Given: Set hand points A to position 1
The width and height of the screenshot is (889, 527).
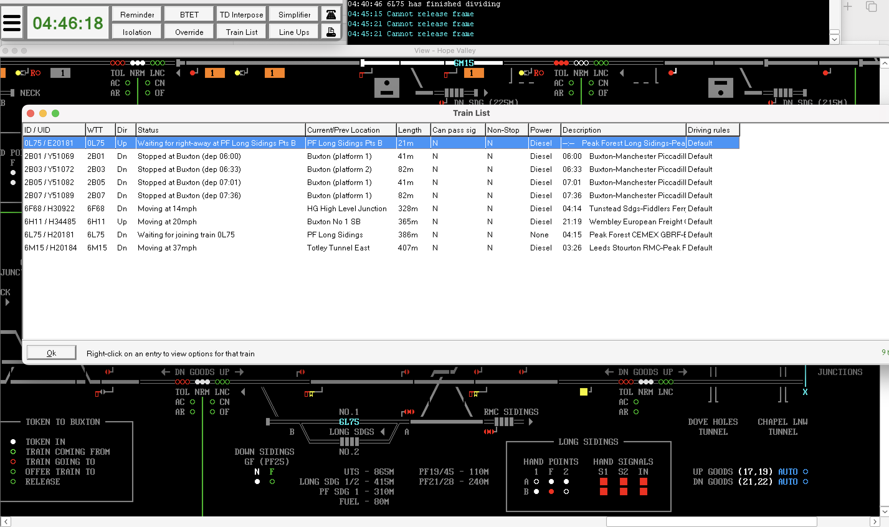Looking at the screenshot, I should tap(536, 482).
